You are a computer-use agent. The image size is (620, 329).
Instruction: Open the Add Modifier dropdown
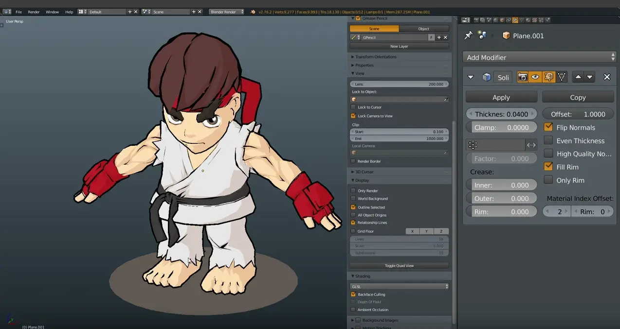coord(539,57)
